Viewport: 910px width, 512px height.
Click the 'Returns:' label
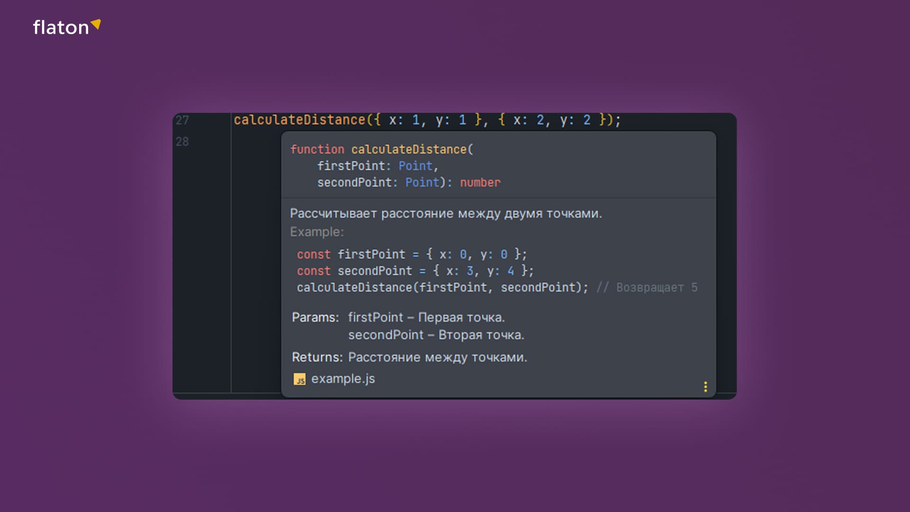pyautogui.click(x=317, y=357)
